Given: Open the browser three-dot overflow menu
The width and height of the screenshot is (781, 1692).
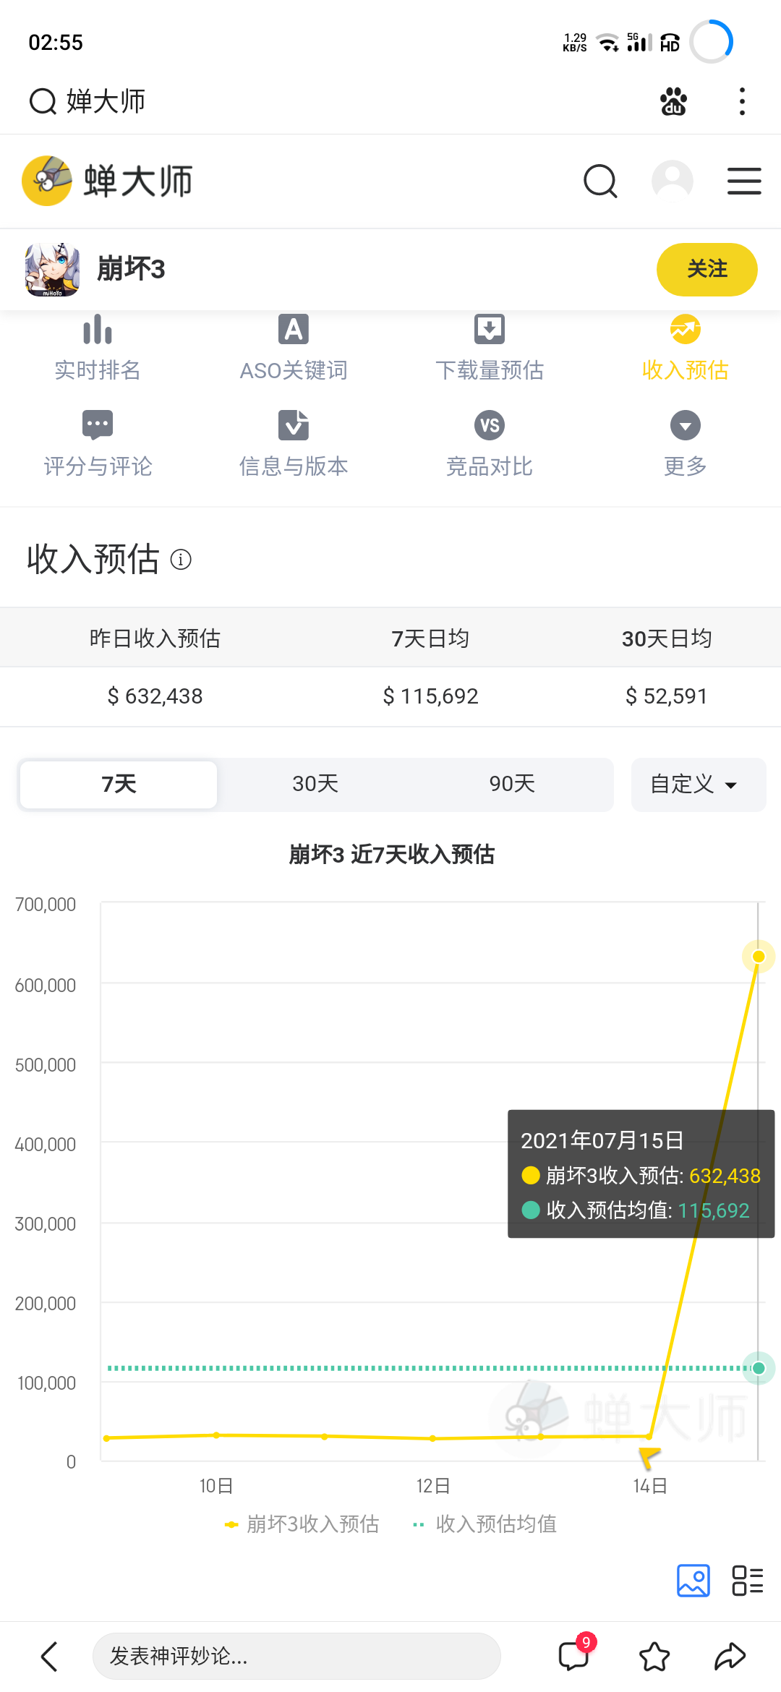Looking at the screenshot, I should pos(742,101).
